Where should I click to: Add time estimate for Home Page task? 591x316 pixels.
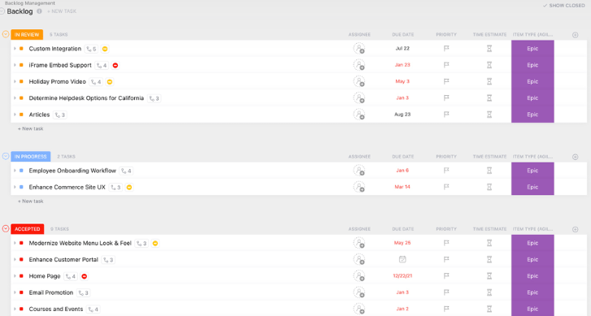pyautogui.click(x=489, y=276)
